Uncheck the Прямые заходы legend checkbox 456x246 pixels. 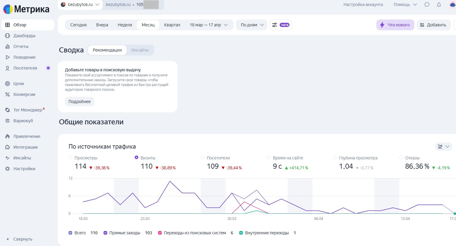click(105, 233)
